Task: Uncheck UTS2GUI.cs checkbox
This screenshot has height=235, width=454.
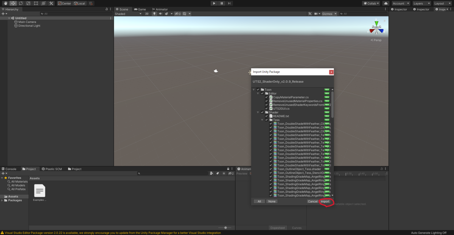Action: click(266, 108)
